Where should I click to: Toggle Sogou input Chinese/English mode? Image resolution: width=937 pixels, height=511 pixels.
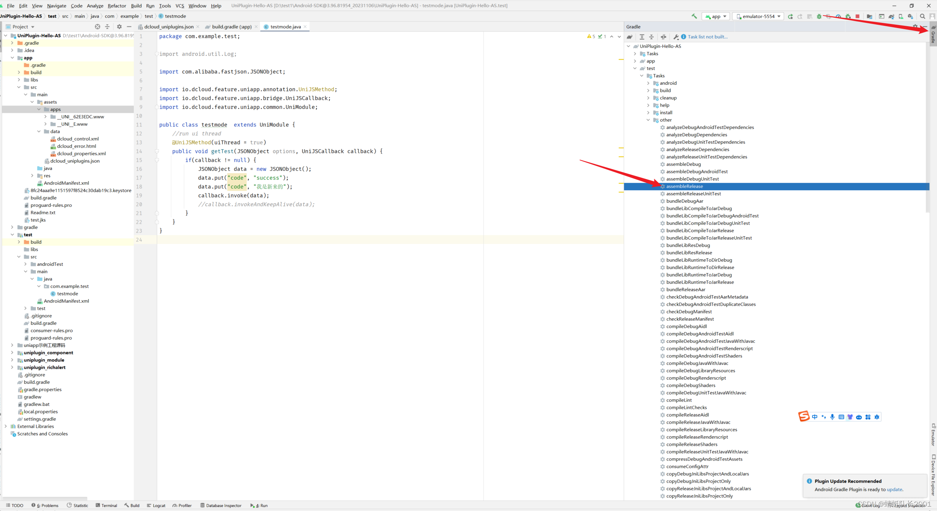click(x=815, y=417)
